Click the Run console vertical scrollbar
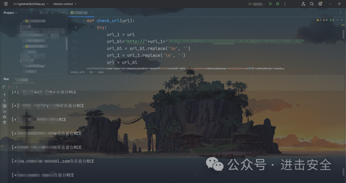The image size is (346, 183). click(343, 172)
